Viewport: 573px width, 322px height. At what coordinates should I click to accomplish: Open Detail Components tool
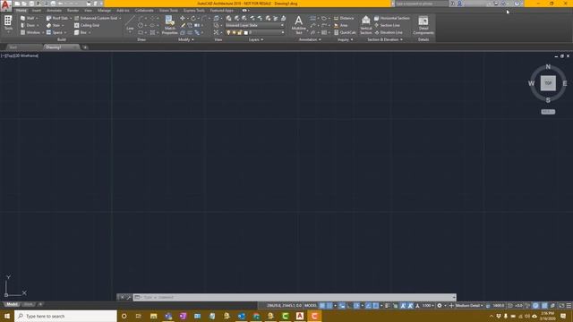pos(423,25)
